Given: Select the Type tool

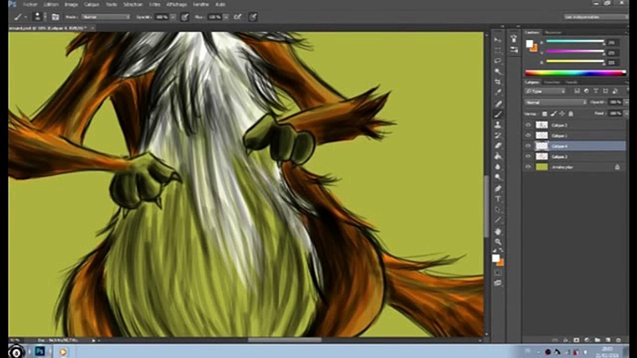Looking at the screenshot, I should click(x=498, y=199).
